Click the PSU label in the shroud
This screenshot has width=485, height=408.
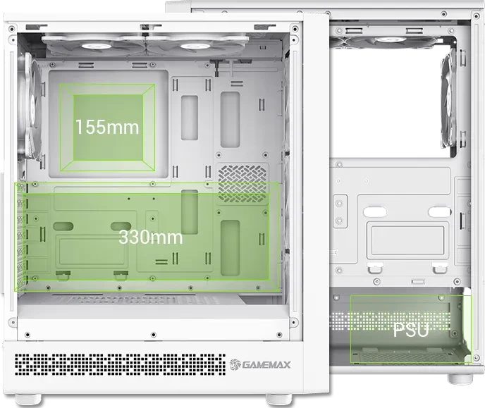[411, 330]
